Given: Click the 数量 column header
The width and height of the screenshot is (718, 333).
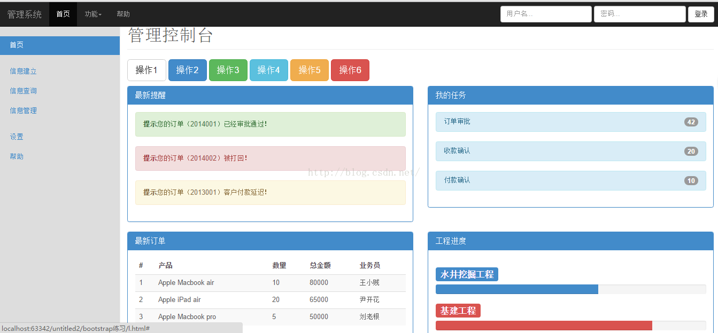Looking at the screenshot, I should [279, 265].
